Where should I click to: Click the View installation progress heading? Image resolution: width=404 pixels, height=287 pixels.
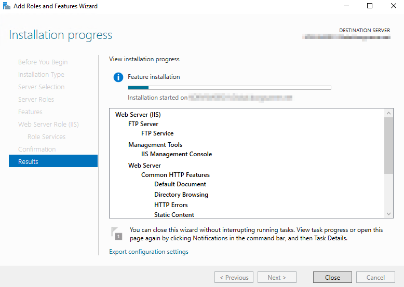tap(144, 59)
